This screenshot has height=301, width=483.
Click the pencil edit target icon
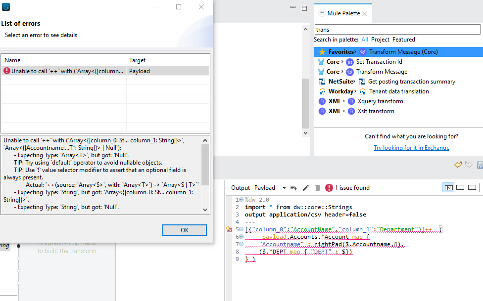click(x=306, y=188)
